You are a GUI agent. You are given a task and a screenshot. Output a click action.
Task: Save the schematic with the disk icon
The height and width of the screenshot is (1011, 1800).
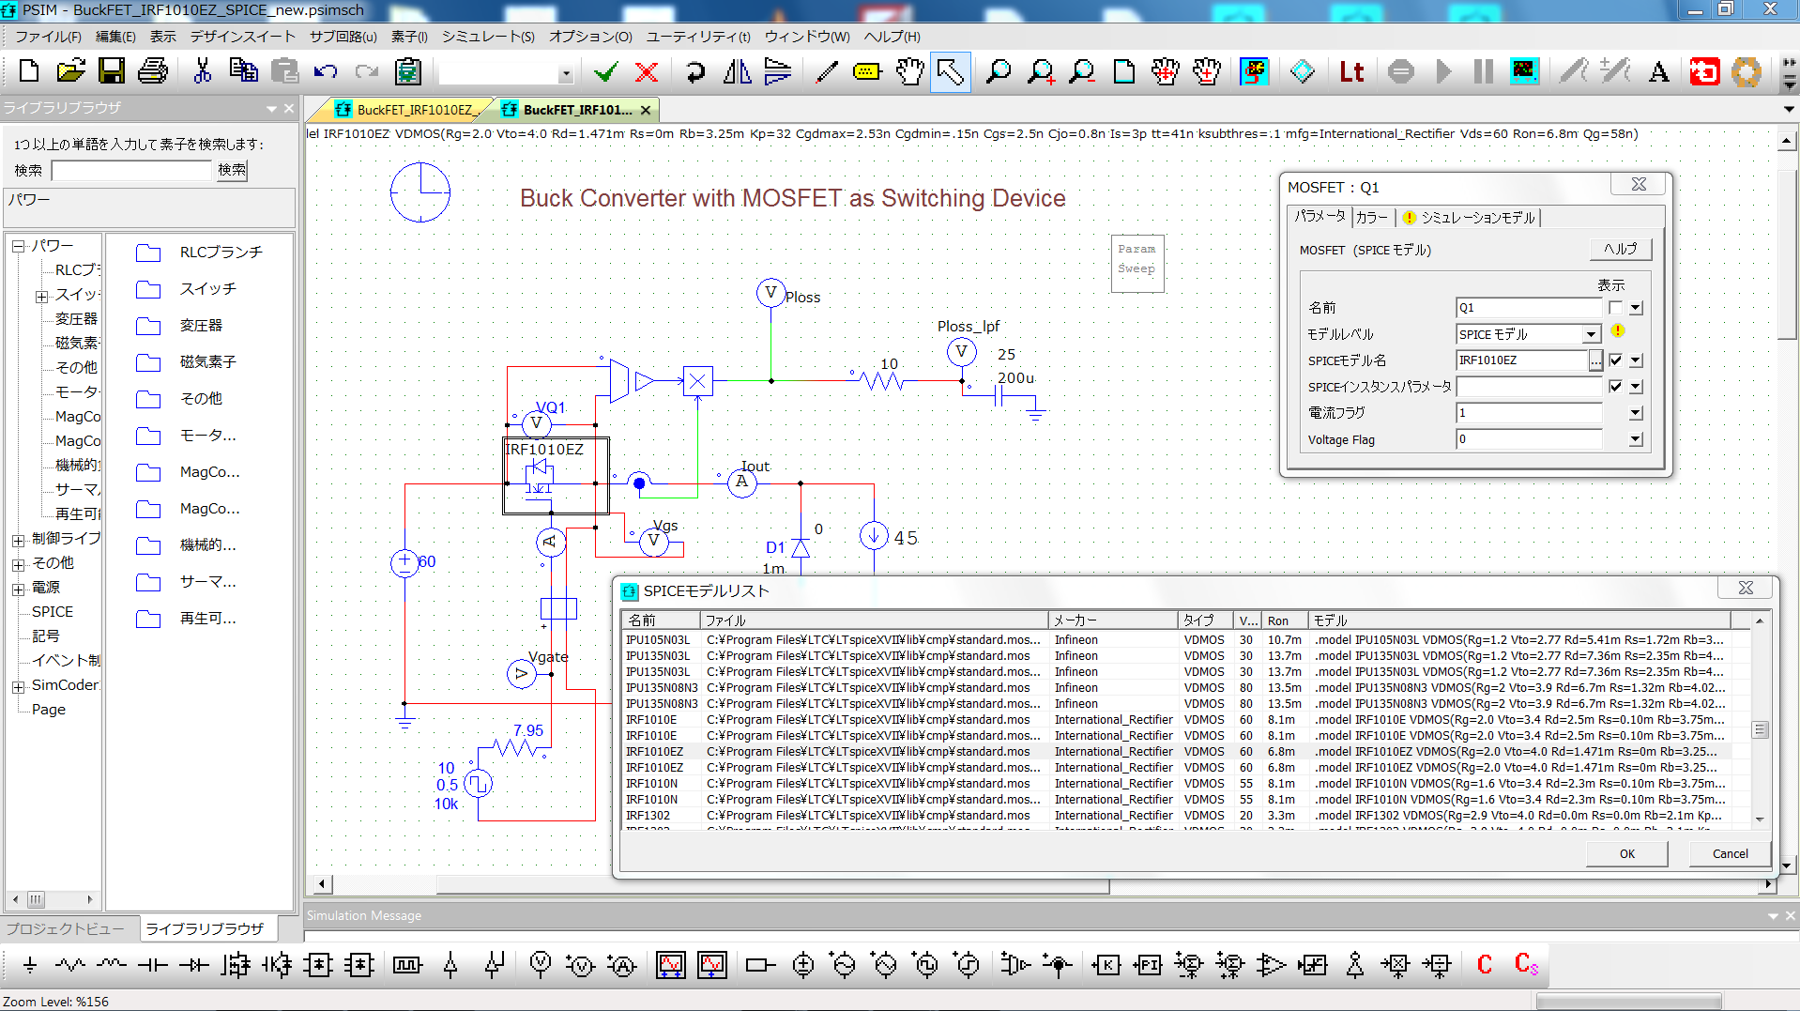click(x=112, y=71)
